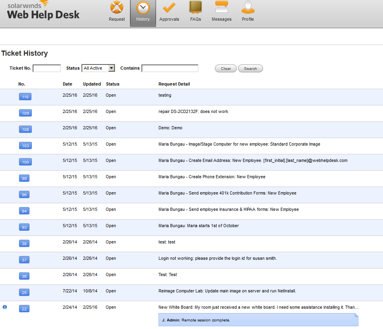Image resolution: width=383 pixels, height=329 pixels.
Task: Open the Profile person icon
Action: 248,7
